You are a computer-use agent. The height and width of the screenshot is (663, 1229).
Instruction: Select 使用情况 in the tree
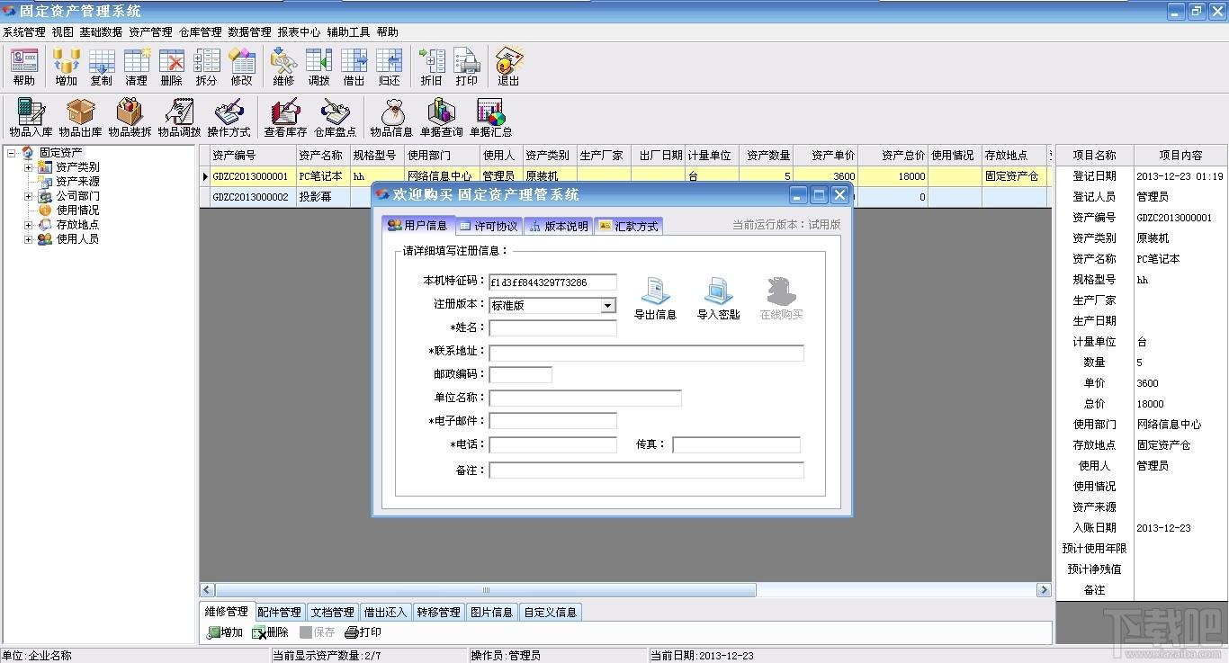(x=77, y=211)
